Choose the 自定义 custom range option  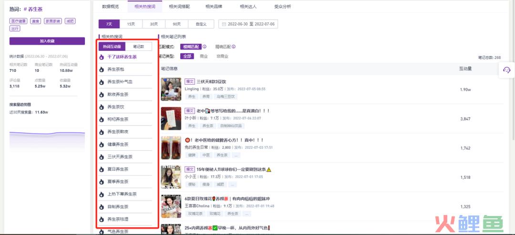(x=201, y=24)
